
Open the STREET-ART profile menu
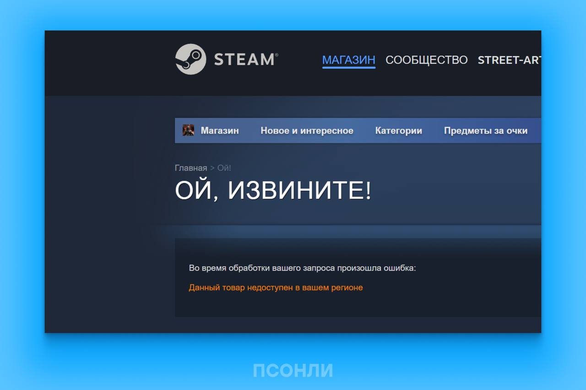510,60
